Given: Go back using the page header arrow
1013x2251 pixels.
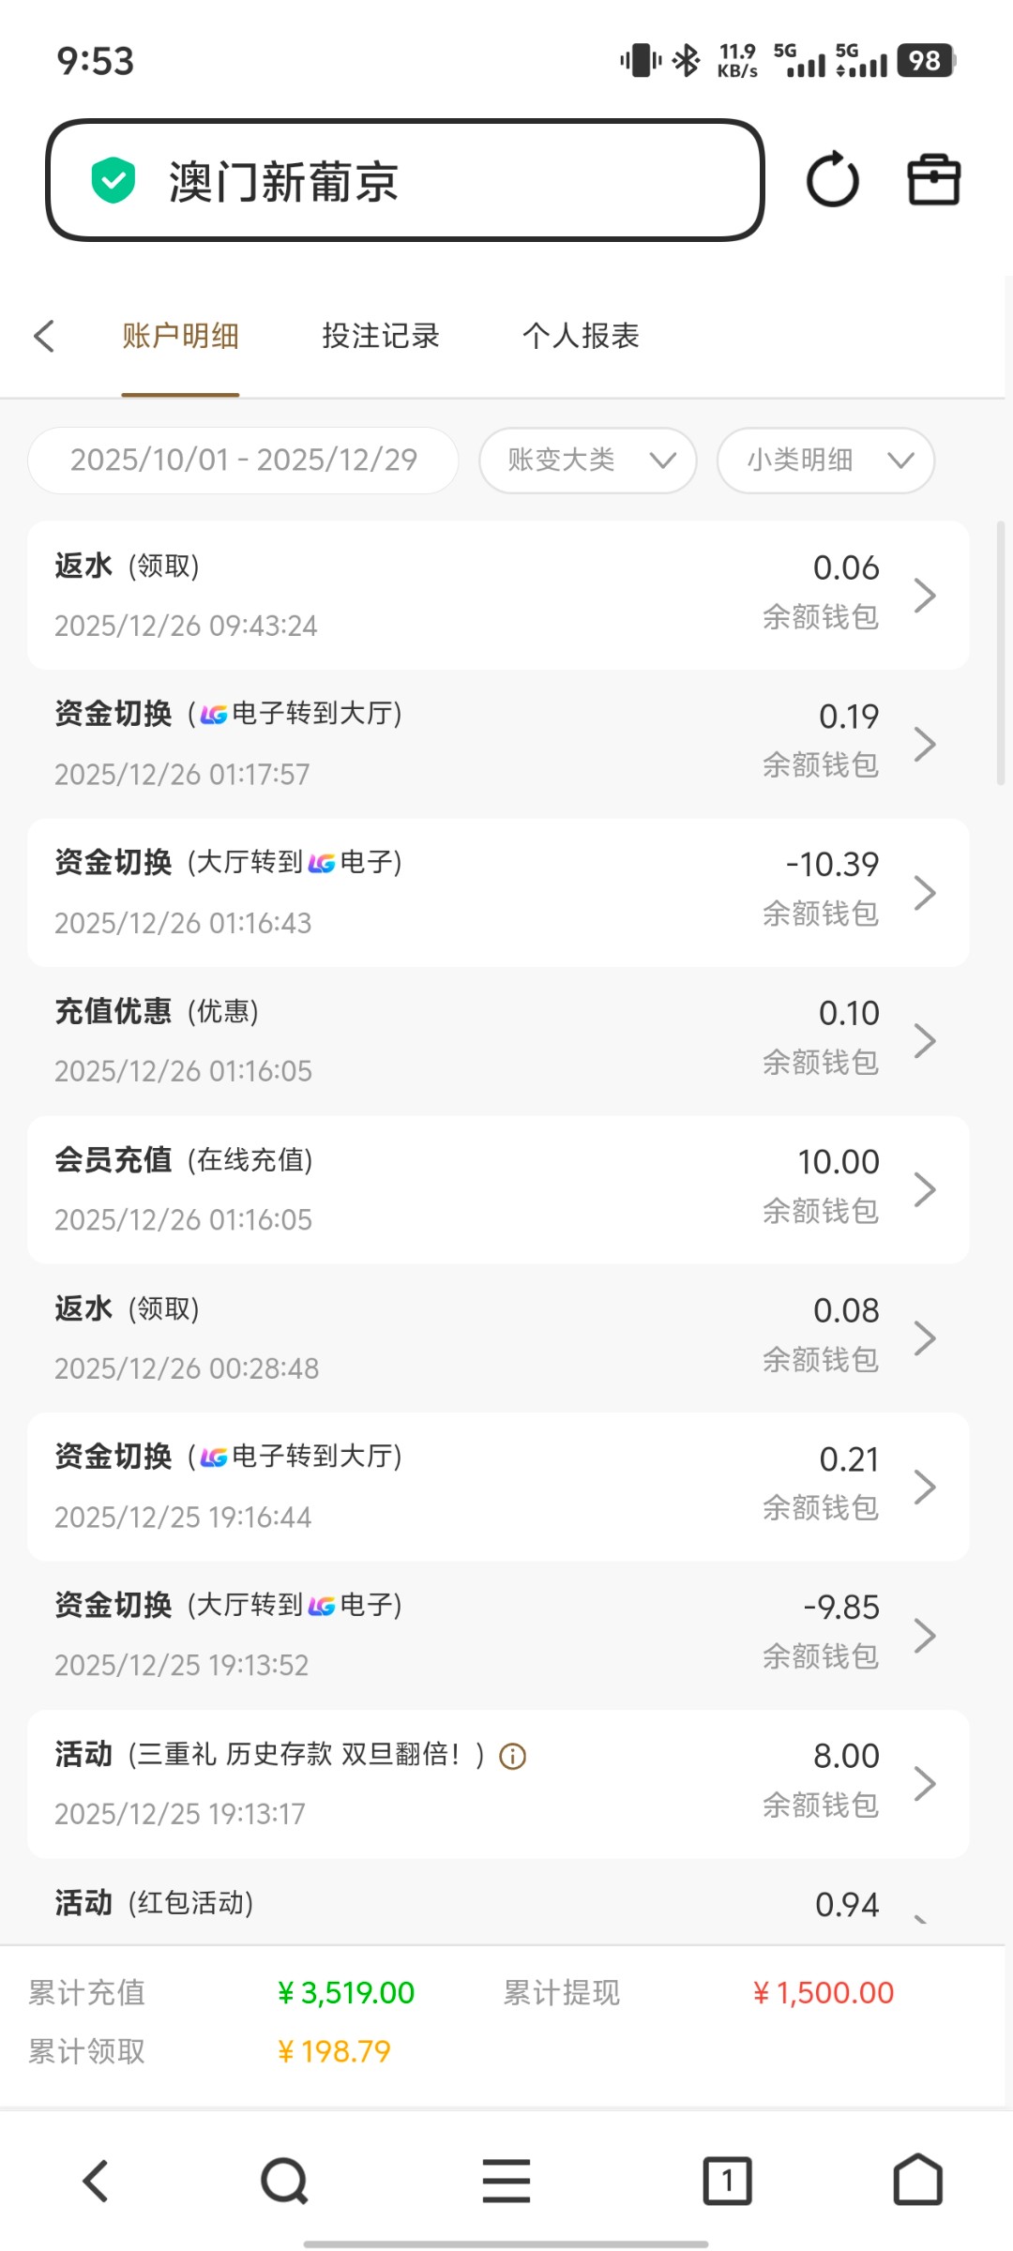Looking at the screenshot, I should pos(44,336).
